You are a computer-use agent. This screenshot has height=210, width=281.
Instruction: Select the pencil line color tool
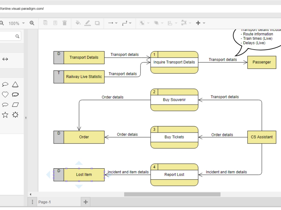pyautogui.click(x=87, y=23)
